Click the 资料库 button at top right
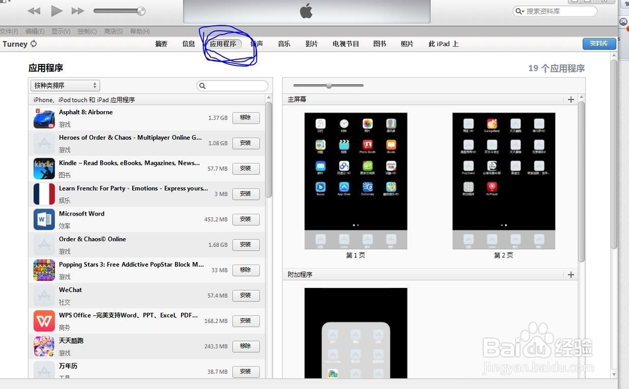The height and width of the screenshot is (389, 629). point(599,44)
